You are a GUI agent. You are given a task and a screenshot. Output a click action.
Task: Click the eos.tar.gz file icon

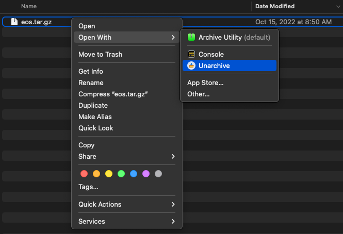pos(14,22)
